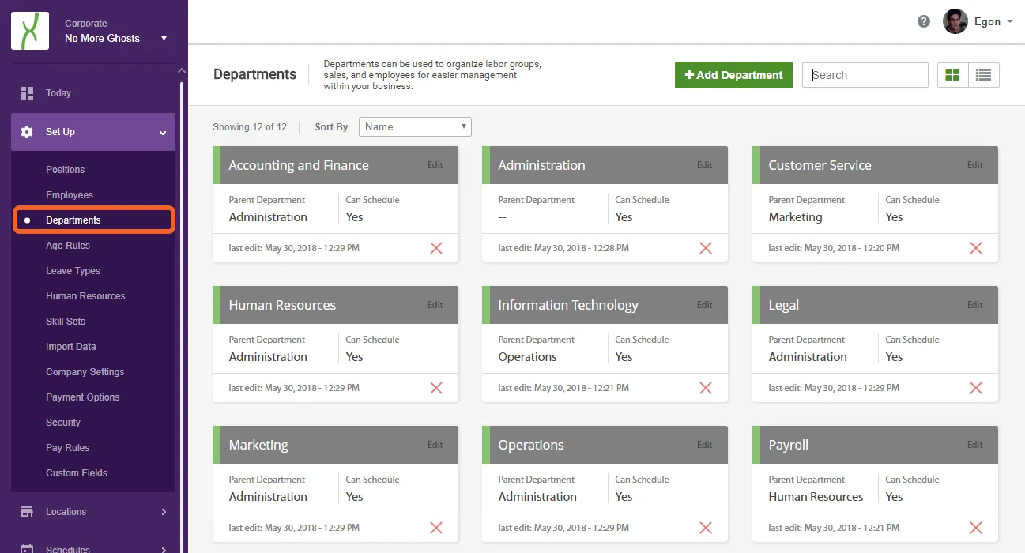Screen dimensions: 1025x553
Task: Switch to list view layout
Action: 984,75
